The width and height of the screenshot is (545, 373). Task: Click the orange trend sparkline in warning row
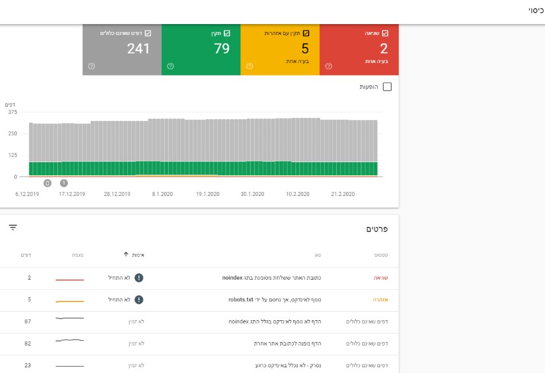[69, 301]
